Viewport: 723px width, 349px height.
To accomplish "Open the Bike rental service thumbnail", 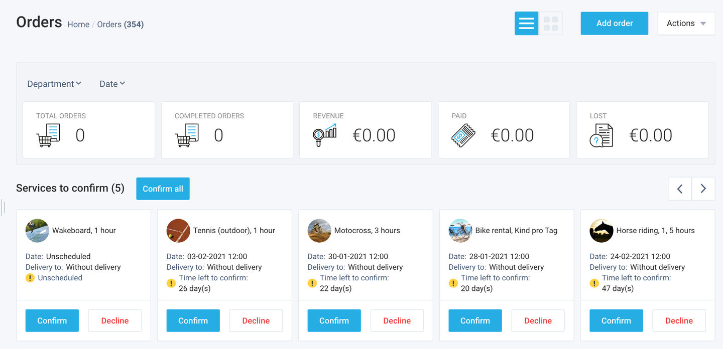I will [460, 231].
